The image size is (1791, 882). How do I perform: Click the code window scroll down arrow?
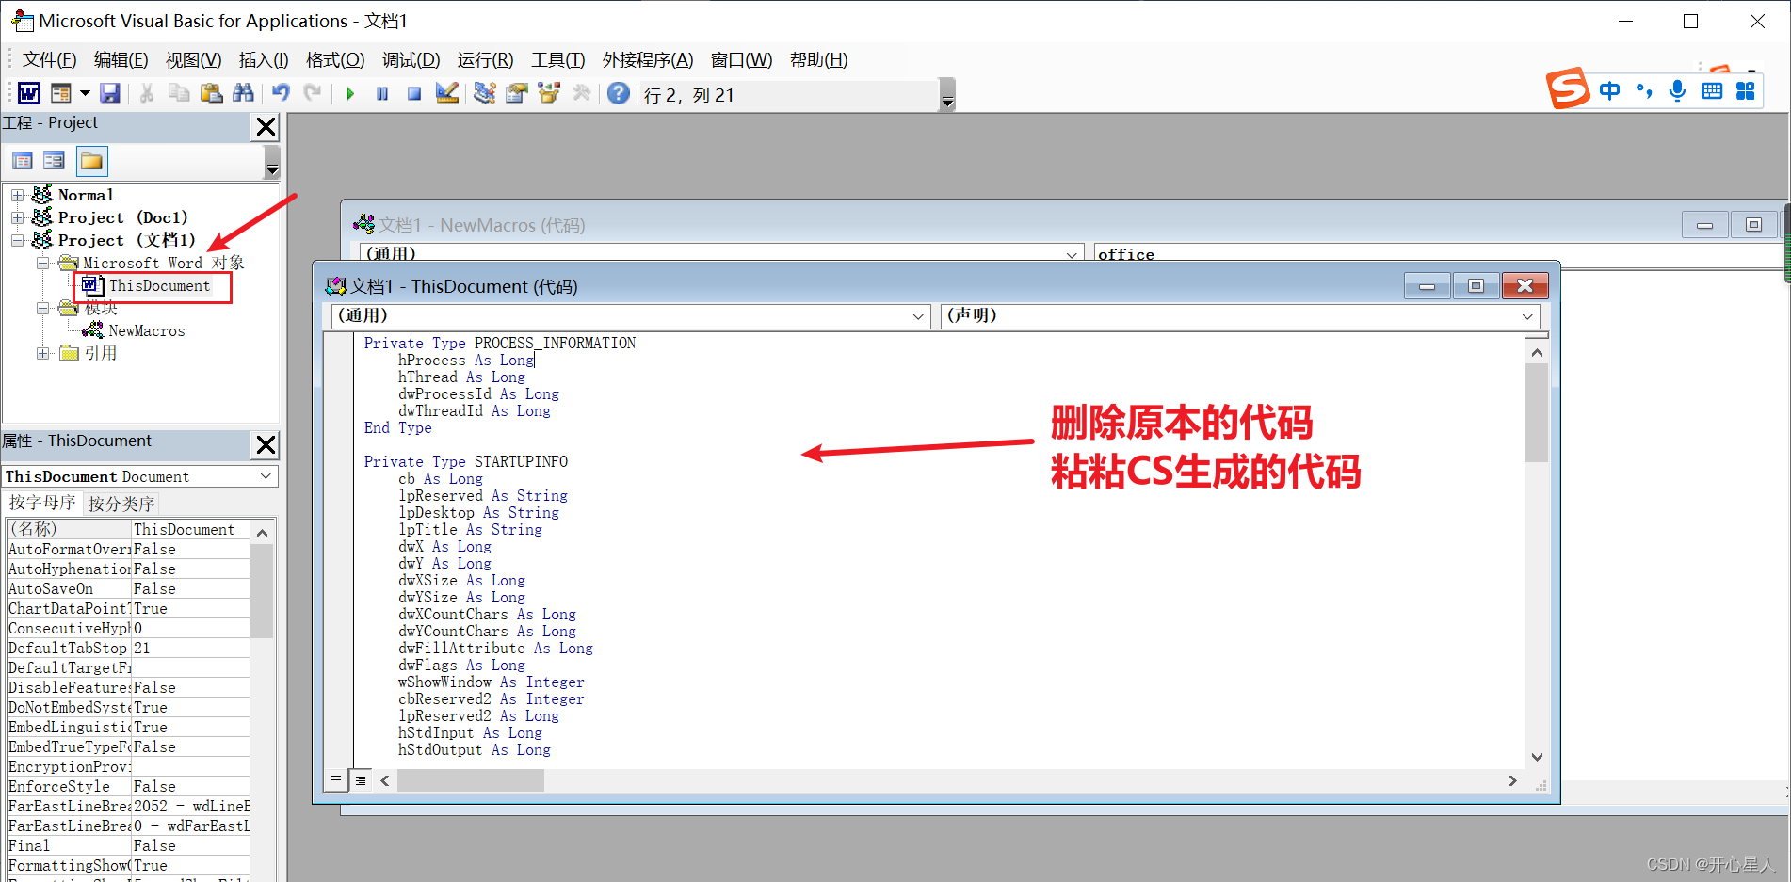pos(1537,757)
